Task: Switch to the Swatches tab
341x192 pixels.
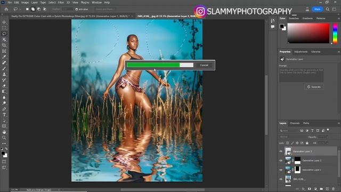Action: 294,19
